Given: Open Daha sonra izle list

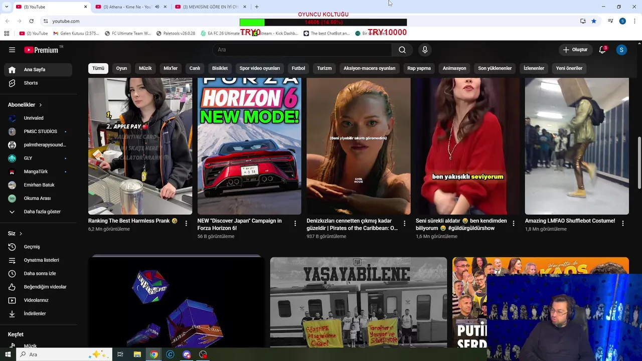Looking at the screenshot, I should click(x=38, y=273).
